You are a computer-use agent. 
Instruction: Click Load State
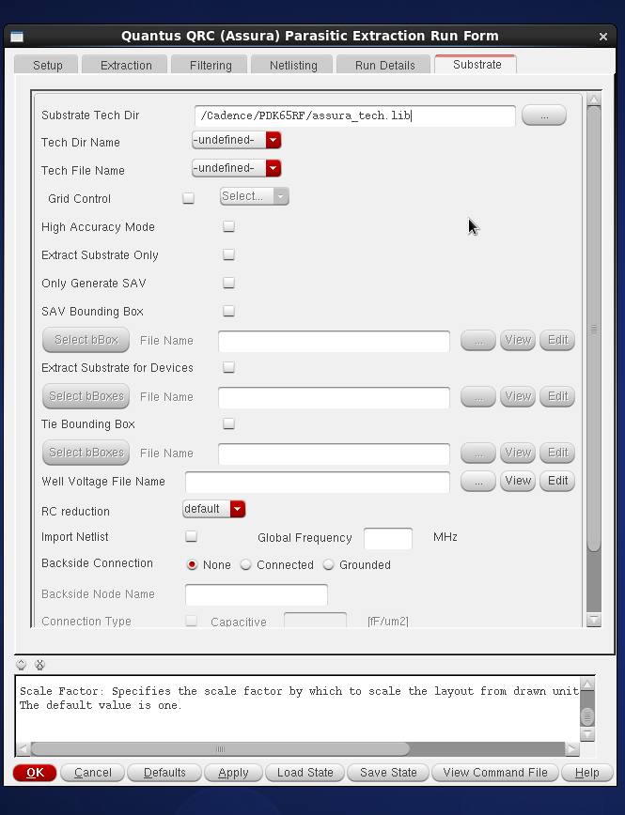click(x=305, y=773)
